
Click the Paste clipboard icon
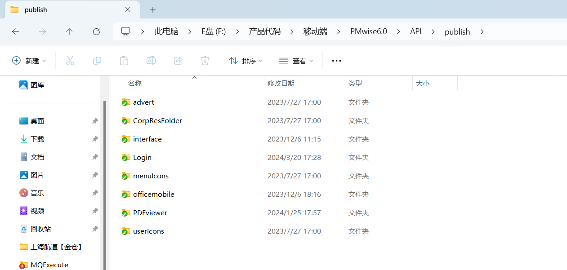pos(124,61)
